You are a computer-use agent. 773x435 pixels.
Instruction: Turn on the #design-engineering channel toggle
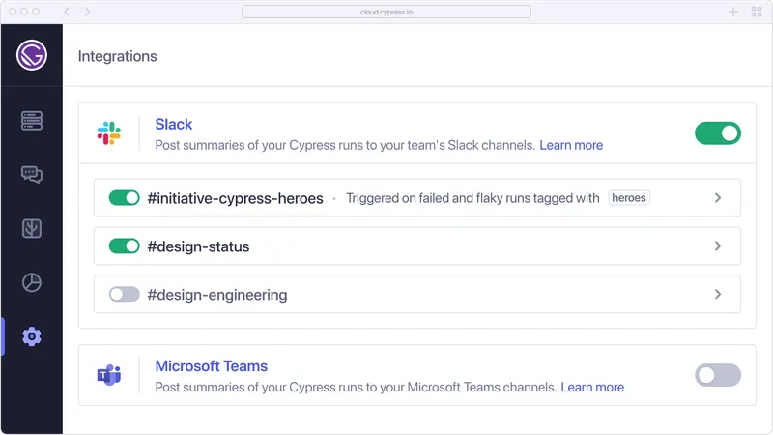(125, 295)
